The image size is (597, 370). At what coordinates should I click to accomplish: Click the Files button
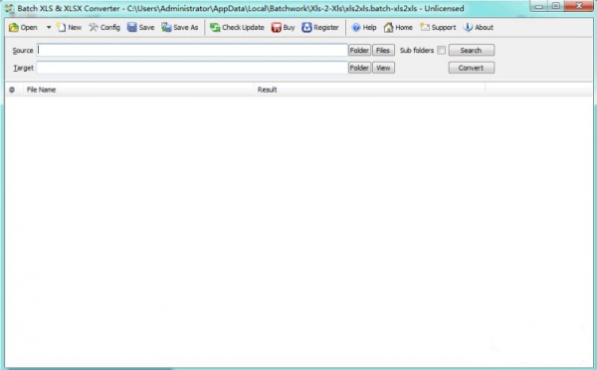point(383,51)
